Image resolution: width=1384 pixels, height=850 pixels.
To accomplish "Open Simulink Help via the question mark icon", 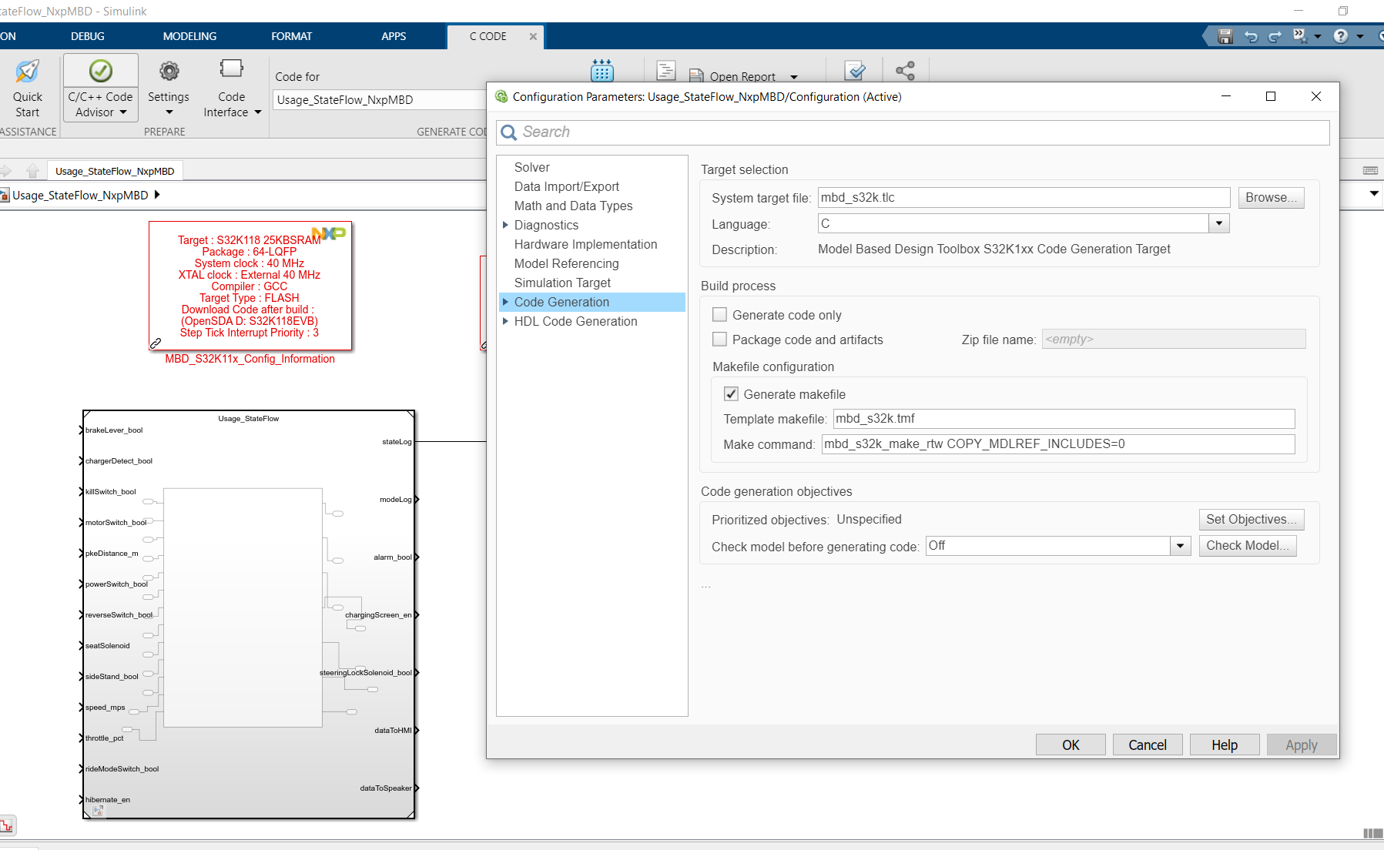I will pyautogui.click(x=1341, y=35).
